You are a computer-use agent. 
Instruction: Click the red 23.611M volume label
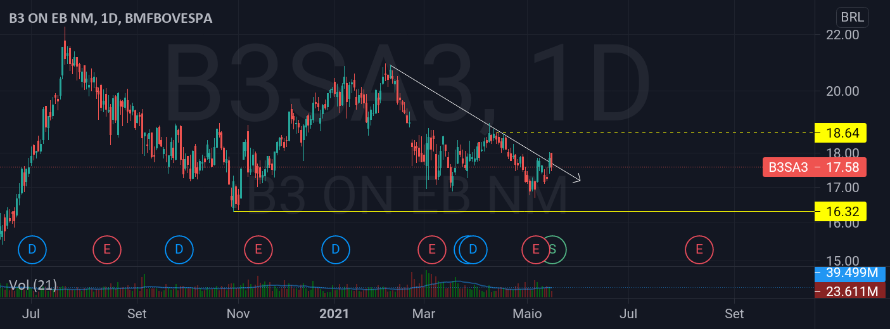point(850,291)
